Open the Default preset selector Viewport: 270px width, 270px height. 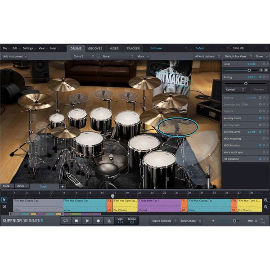pos(212,48)
